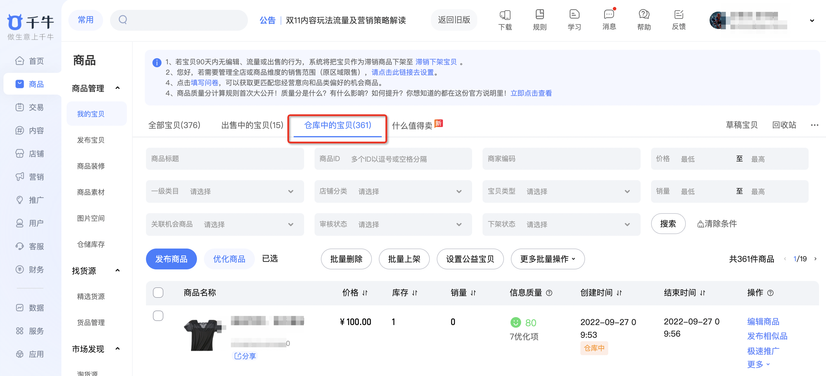Open 回收站 tab
The image size is (826, 376).
(x=784, y=125)
